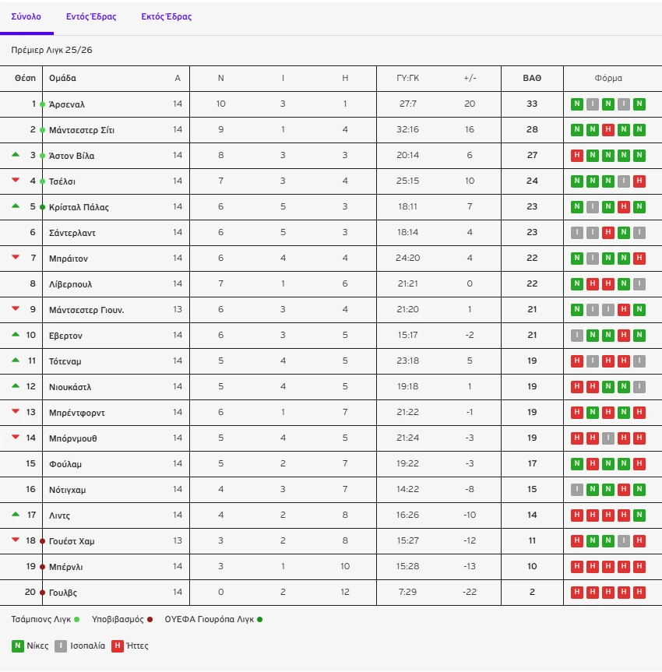Click the only green win badge in Λιντς' form

pos(639,515)
